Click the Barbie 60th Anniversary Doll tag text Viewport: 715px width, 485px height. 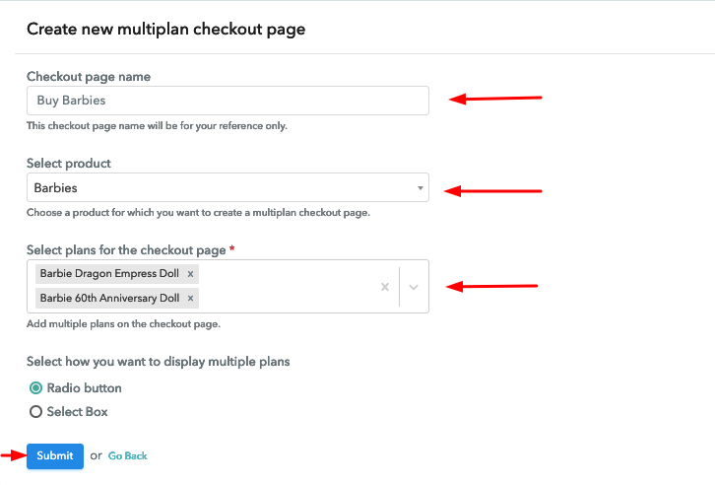pyautogui.click(x=109, y=298)
